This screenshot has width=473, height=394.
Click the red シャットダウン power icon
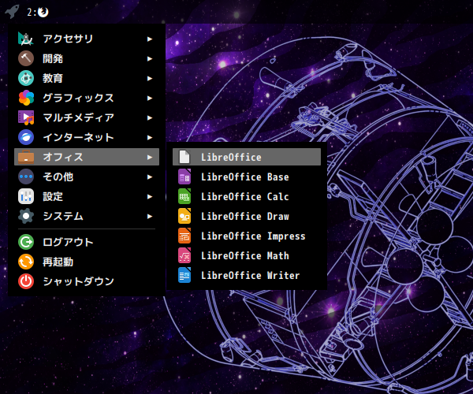(x=26, y=281)
